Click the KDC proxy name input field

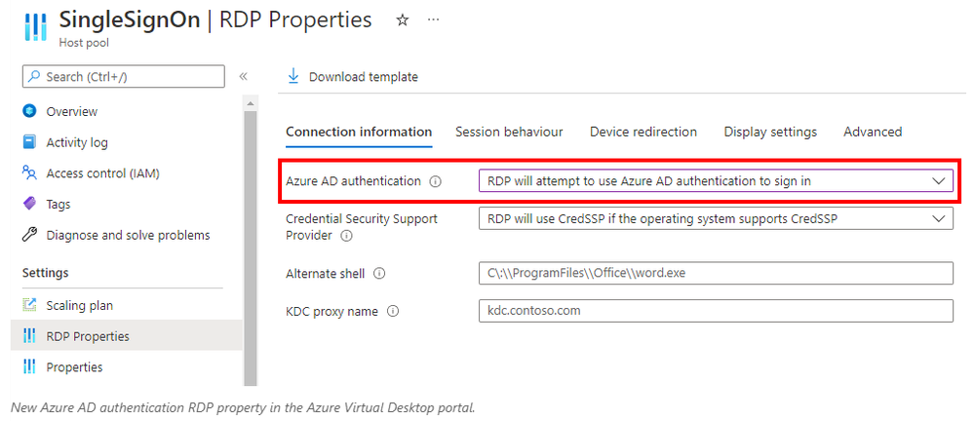point(716,311)
